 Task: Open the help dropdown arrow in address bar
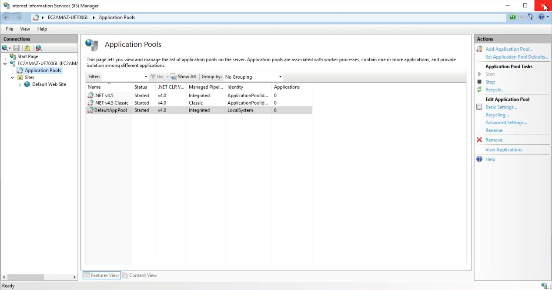pos(548,17)
